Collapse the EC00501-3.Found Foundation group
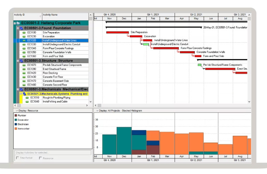The image size is (267, 174). (18, 28)
